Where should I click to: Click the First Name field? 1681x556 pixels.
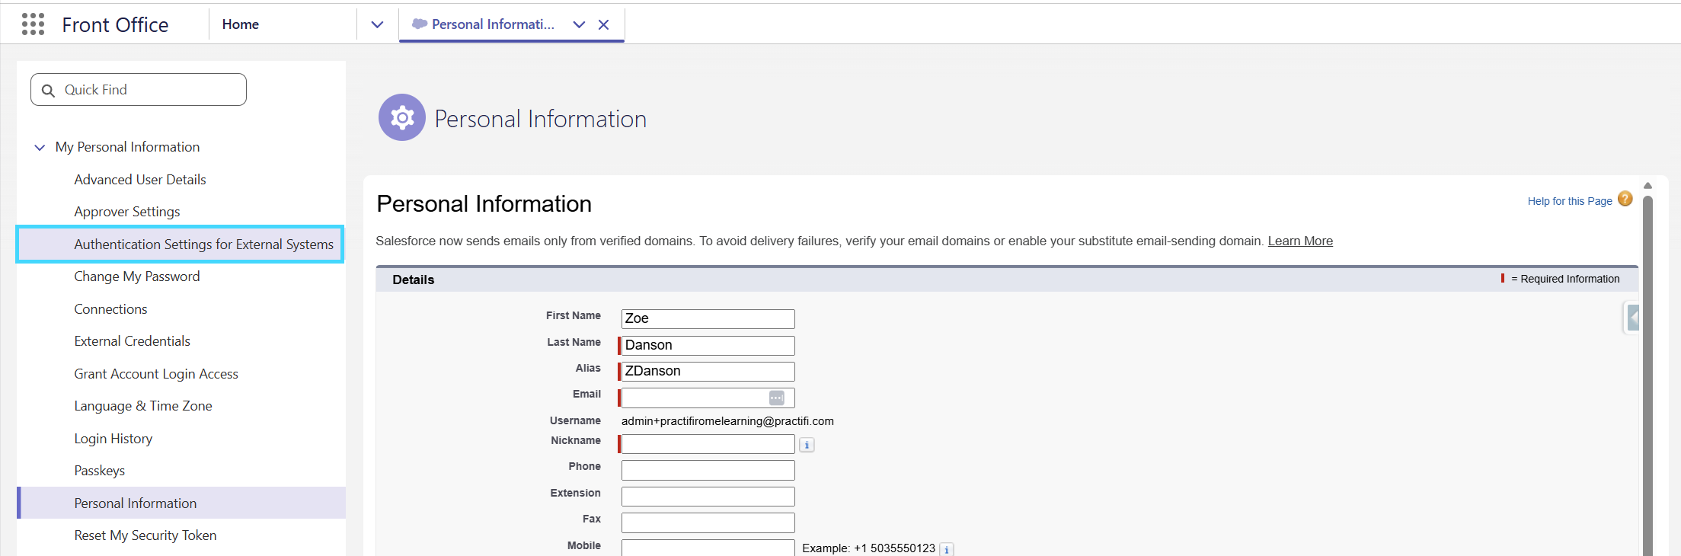(708, 318)
